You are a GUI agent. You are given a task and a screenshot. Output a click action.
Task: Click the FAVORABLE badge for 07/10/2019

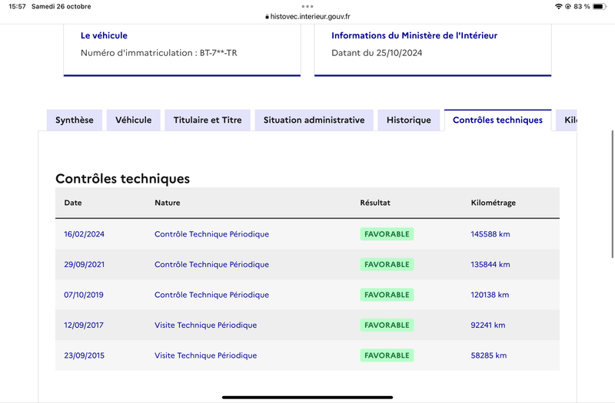point(387,295)
